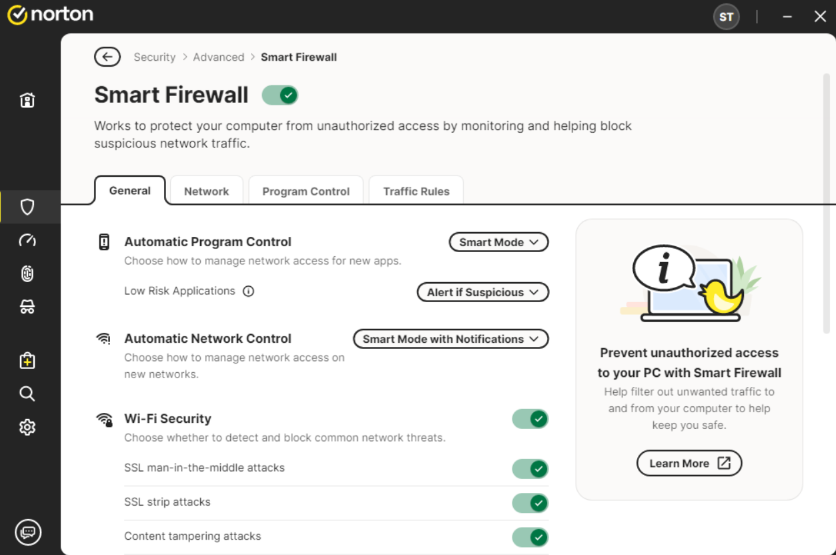Select the Security shield icon in sidebar
This screenshot has height=555, width=836.
pos(27,207)
